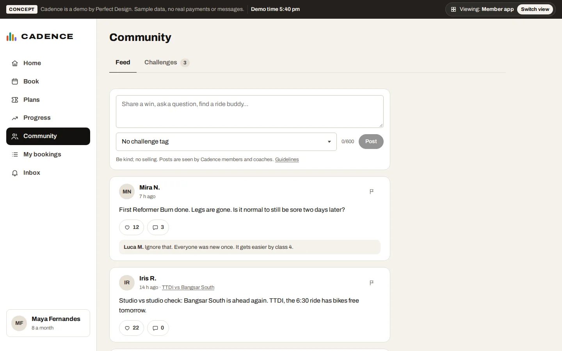Go to My bookings in sidebar
562x351 pixels.
point(48,154)
